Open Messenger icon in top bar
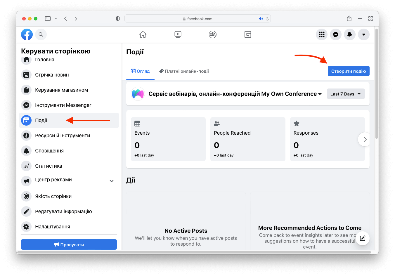The height and width of the screenshot is (276, 395). tap(336, 34)
